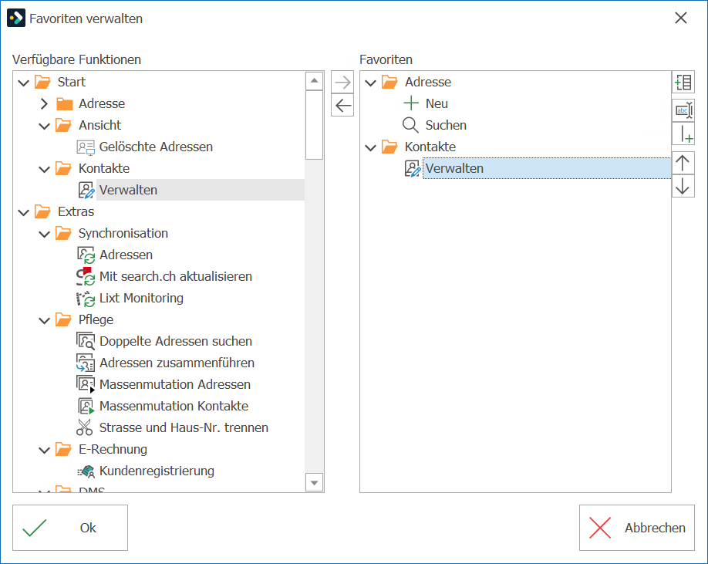Collapse the Adresse group in Favoriten
The image size is (708, 564).
371,83
